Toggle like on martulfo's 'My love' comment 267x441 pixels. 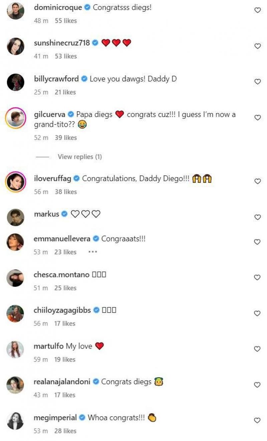[x=257, y=349]
